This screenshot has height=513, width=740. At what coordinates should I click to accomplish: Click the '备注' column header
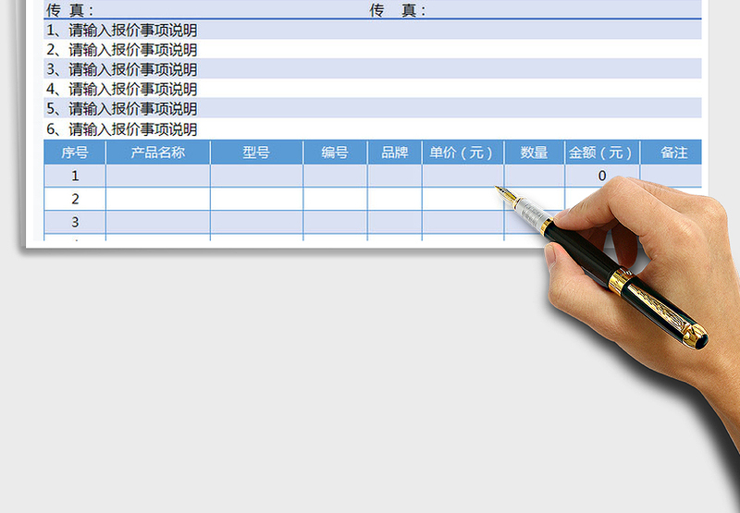coord(672,153)
